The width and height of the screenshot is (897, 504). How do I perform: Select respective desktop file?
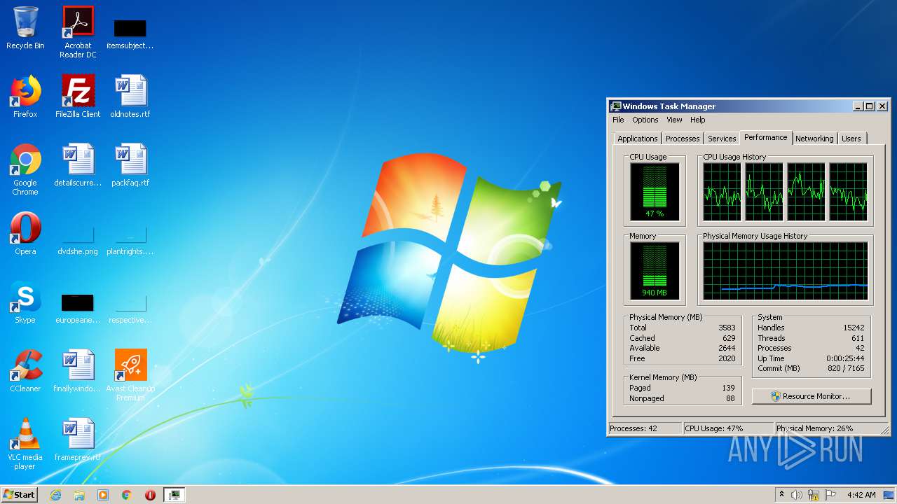[130, 309]
